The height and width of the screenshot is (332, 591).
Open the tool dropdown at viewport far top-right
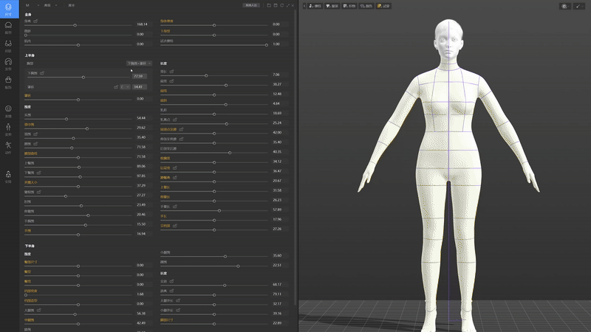(x=579, y=6)
